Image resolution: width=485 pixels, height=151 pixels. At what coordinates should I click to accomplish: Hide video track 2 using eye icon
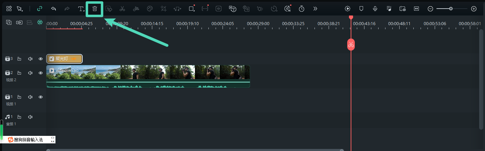(41, 73)
